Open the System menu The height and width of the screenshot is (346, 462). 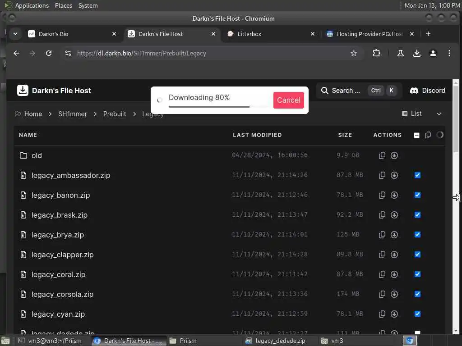[88, 5]
